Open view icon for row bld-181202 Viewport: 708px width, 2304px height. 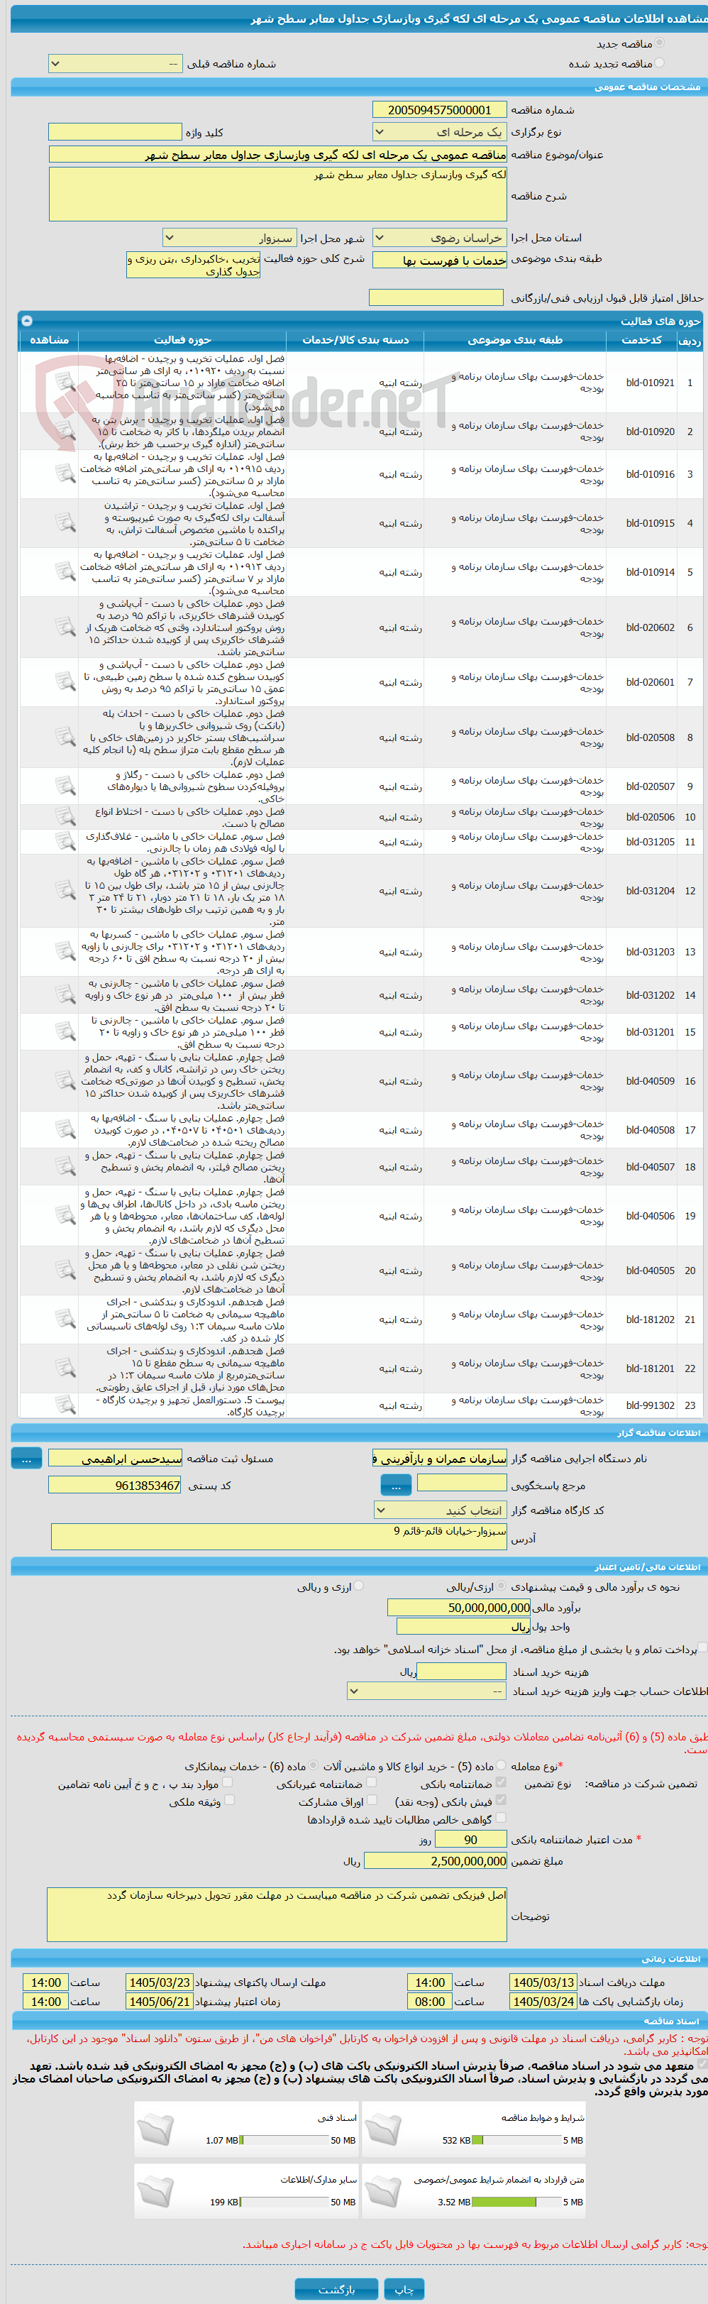click(x=65, y=1320)
